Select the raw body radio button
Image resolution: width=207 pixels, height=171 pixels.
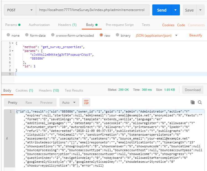[x=101, y=35]
